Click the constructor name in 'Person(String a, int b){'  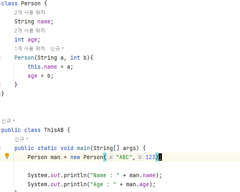point(24,58)
